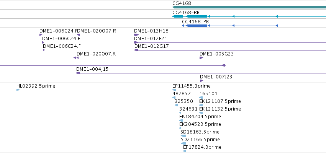Open the CG4168-PB label
The height and width of the screenshot is (153, 326).
[195, 21]
